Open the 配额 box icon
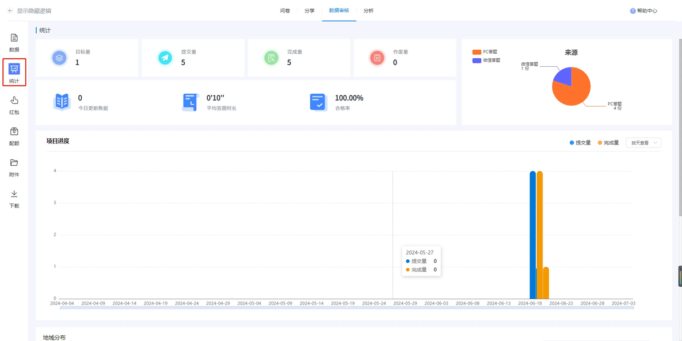Image resolution: width=682 pixels, height=341 pixels. (x=14, y=131)
